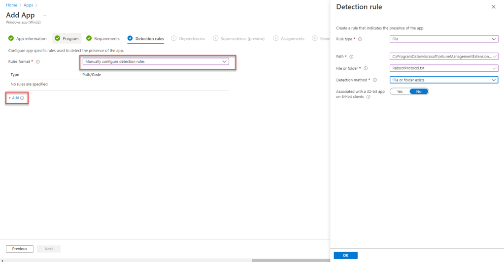504x262 pixels.
Task: Switch to the App information tab
Action: [28, 38]
